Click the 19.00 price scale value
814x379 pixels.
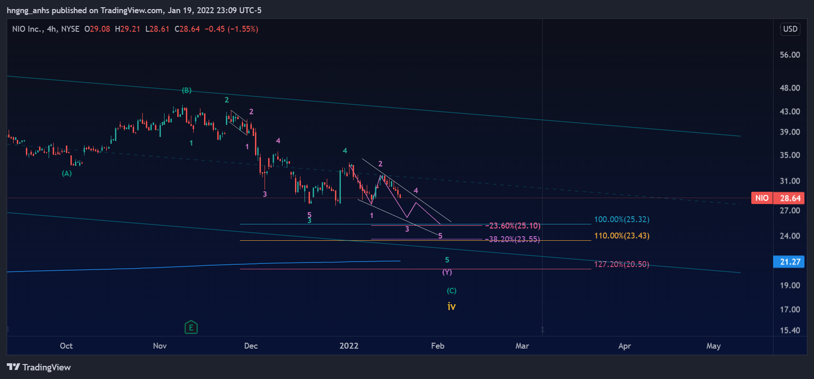click(790, 286)
